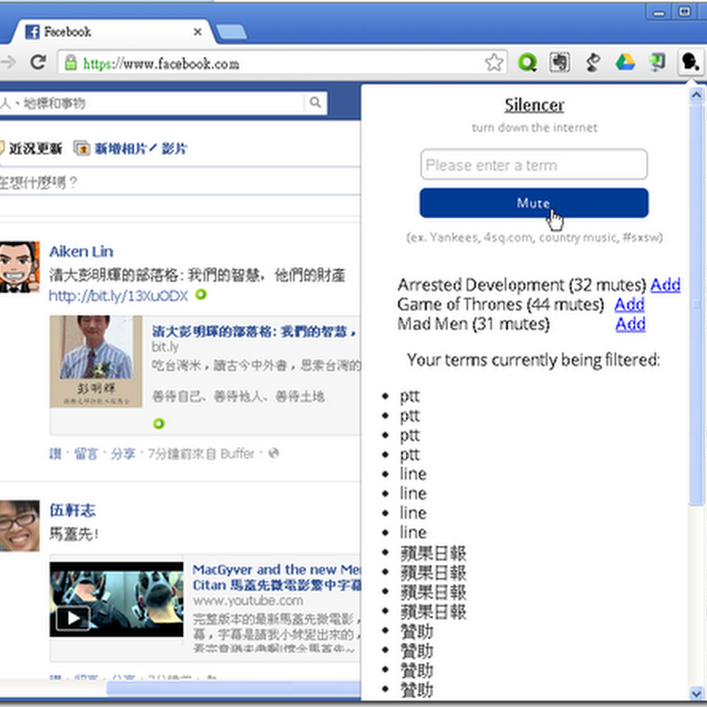Image resolution: width=707 pixels, height=707 pixels.
Task: Click the Silencer popup vertical scrollbar thumb
Action: pos(696,304)
